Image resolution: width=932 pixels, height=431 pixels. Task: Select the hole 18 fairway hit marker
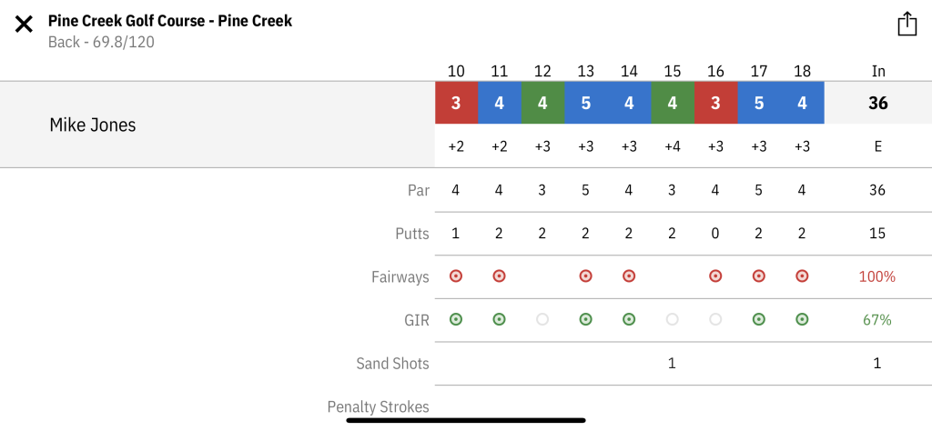pyautogui.click(x=802, y=276)
